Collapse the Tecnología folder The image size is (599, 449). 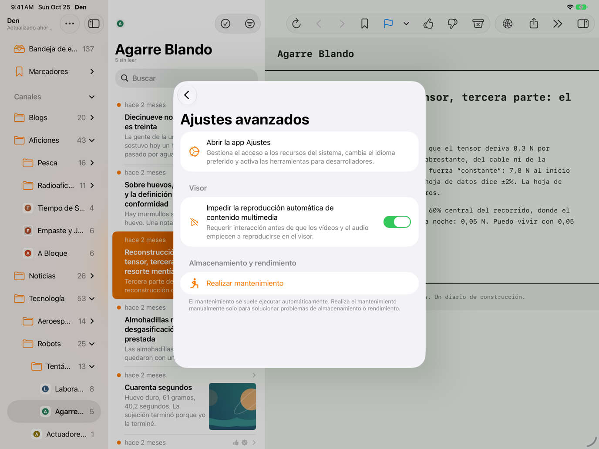coord(92,299)
